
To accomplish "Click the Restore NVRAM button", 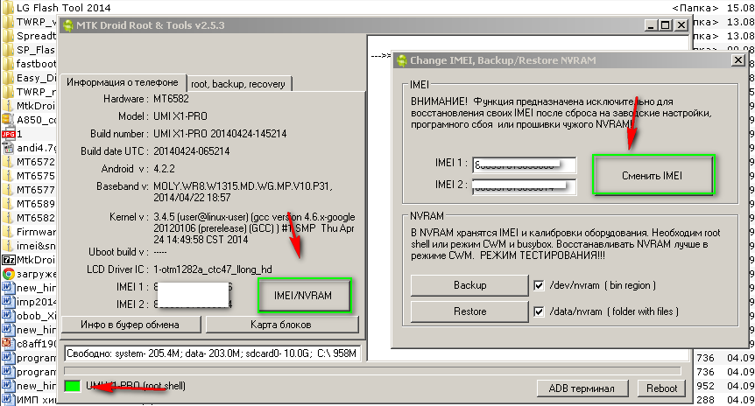I will point(469,311).
